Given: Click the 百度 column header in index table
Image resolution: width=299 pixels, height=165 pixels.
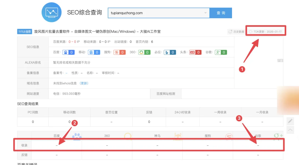Looking at the screenshot, I should coord(56,136).
